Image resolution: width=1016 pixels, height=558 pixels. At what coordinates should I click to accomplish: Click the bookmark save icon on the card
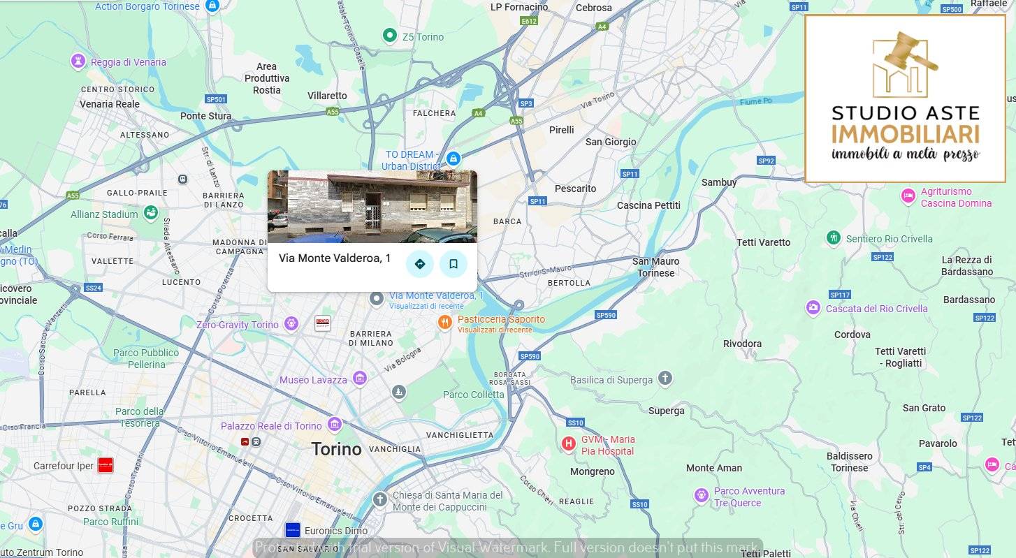(453, 264)
